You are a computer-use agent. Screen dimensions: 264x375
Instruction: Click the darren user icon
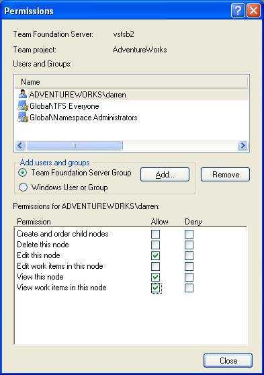23,94
